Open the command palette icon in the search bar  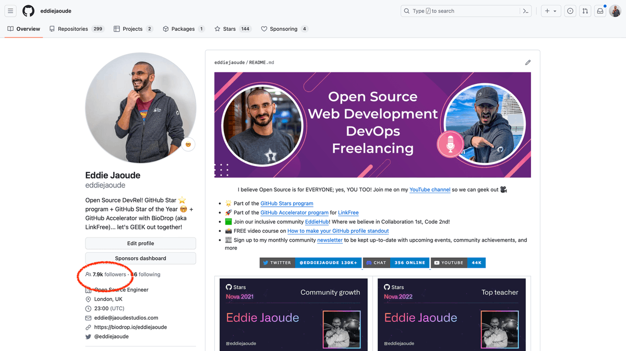[x=526, y=10]
